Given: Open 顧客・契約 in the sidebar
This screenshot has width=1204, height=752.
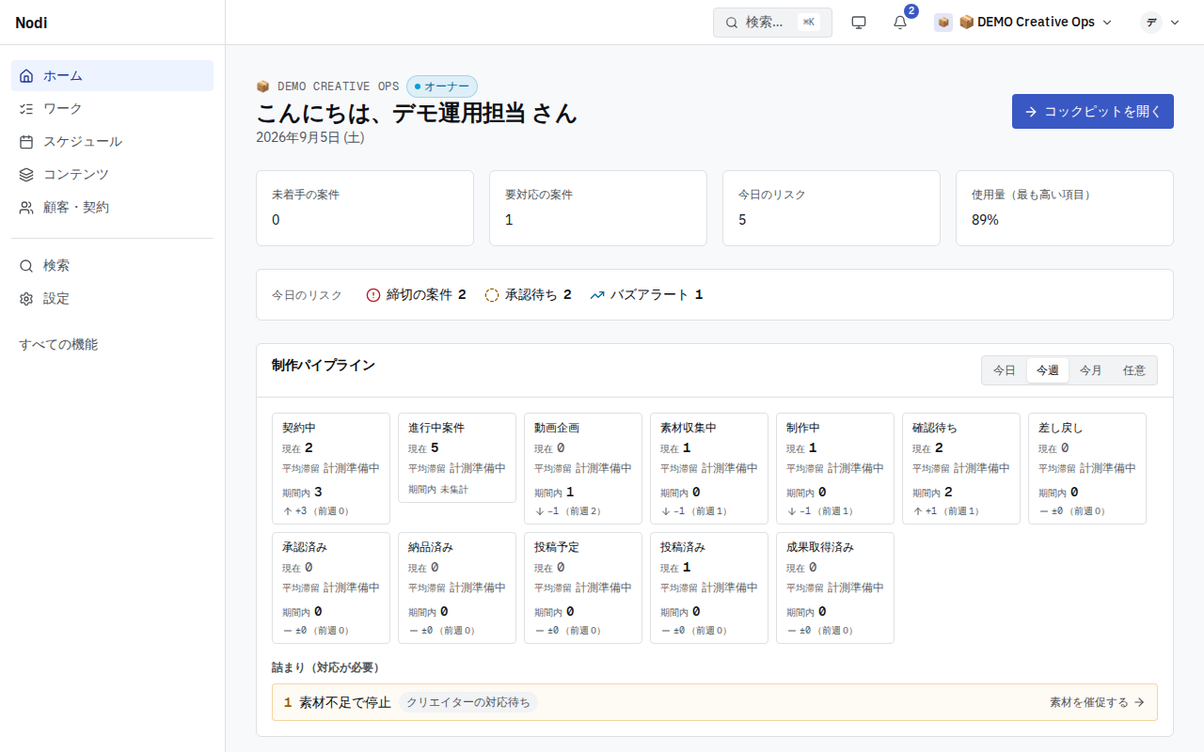Looking at the screenshot, I should pos(112,208).
